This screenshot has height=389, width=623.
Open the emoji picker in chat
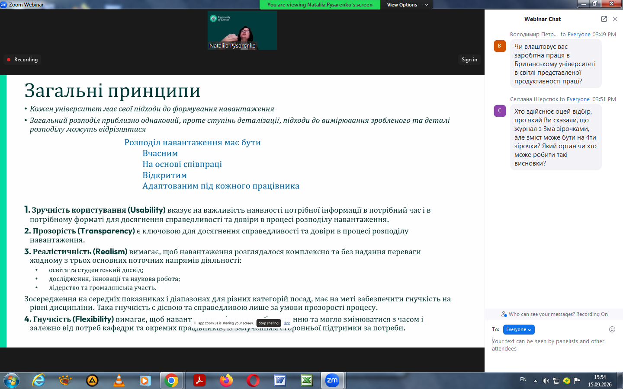(612, 329)
